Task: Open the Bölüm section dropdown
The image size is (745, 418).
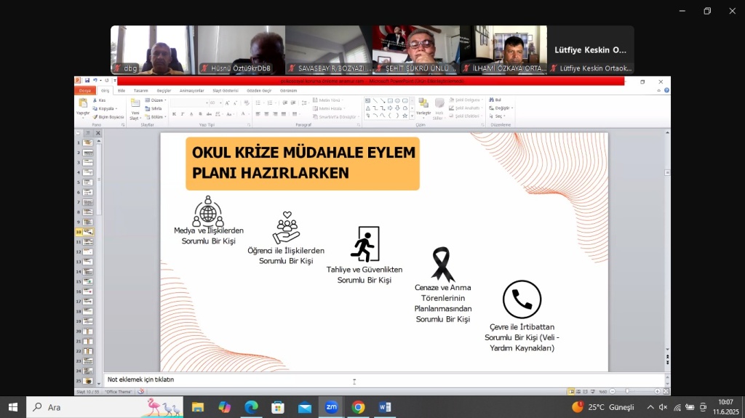Action: [x=158, y=116]
